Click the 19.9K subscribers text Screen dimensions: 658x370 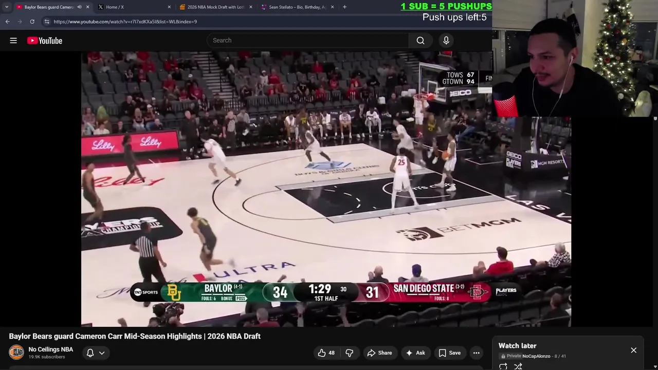tap(47, 357)
